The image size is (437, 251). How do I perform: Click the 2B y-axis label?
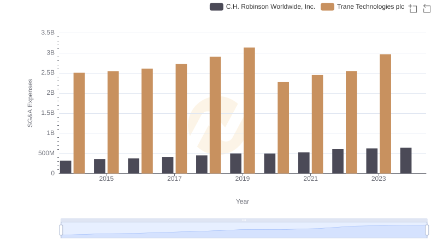50,93
